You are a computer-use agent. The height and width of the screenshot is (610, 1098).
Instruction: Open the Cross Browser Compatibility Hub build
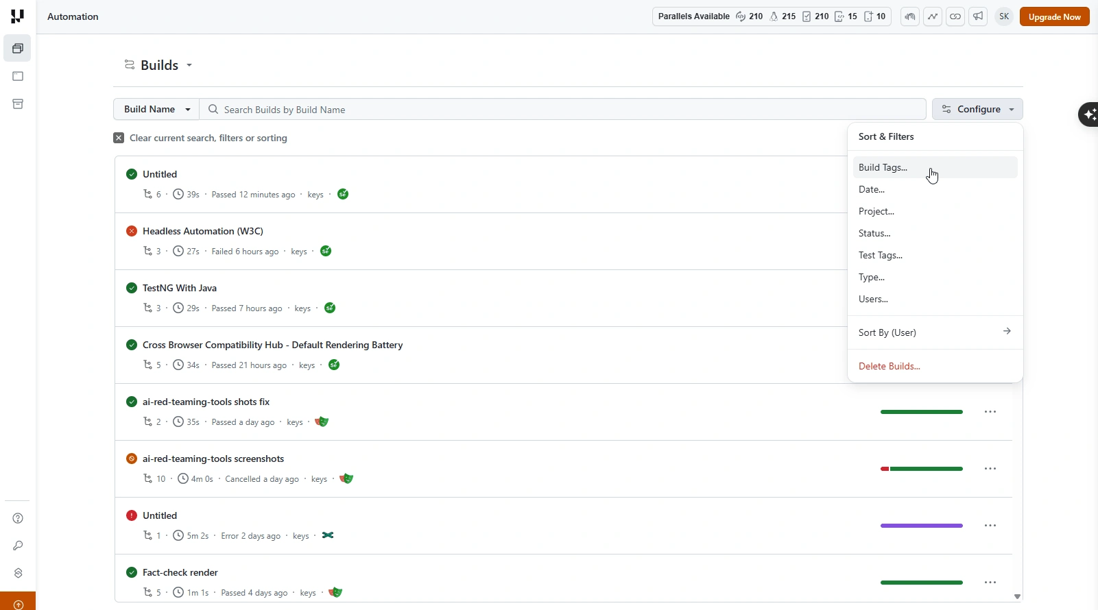272,345
